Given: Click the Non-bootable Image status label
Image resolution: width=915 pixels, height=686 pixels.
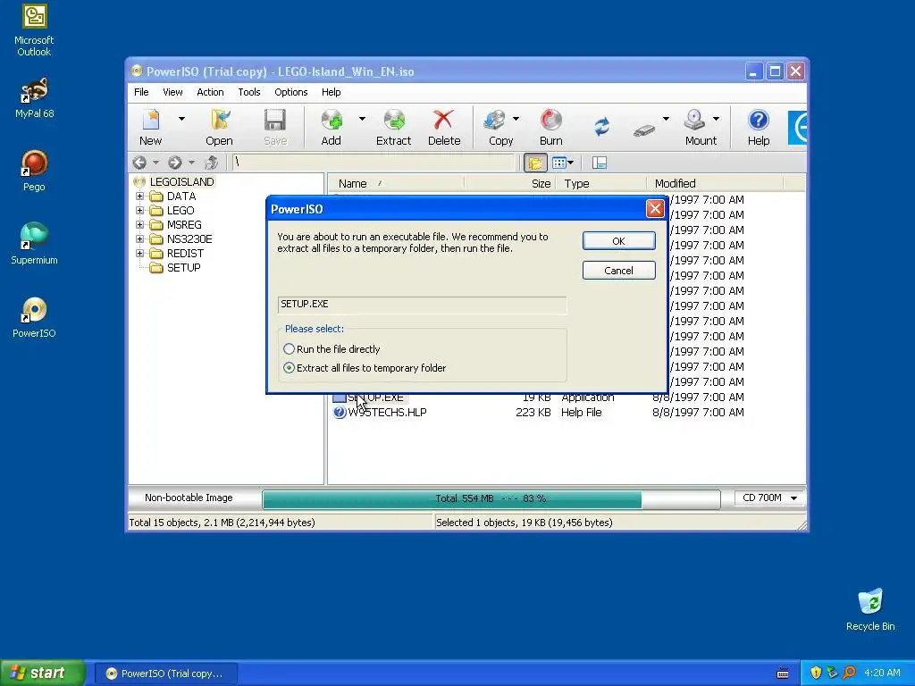Looking at the screenshot, I should click(x=189, y=498).
